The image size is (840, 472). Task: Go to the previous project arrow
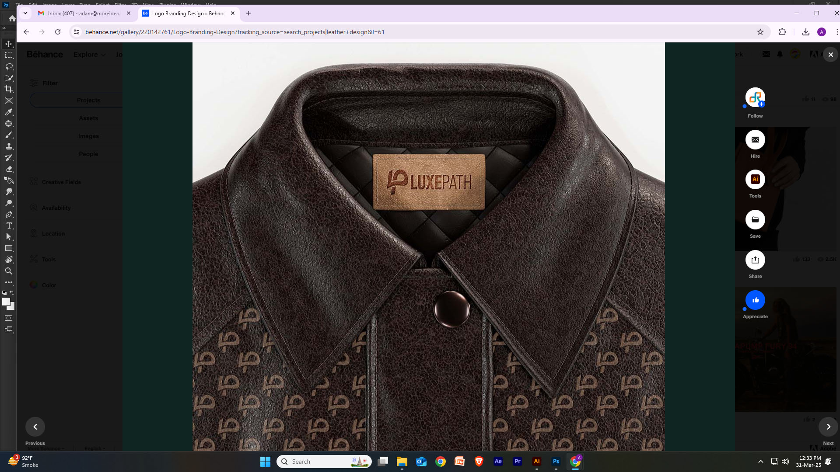pos(35,427)
